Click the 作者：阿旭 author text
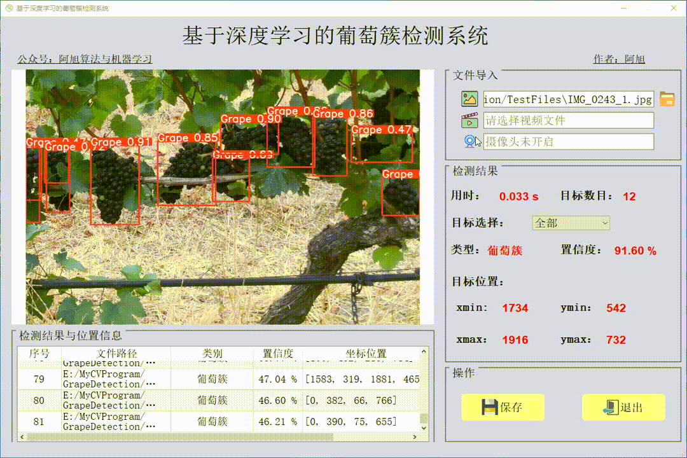Image resolution: width=687 pixels, height=458 pixels. tap(619, 59)
